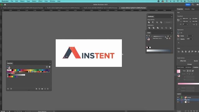
Task: Click the Exclude shape mode icon
Action: 161,22
